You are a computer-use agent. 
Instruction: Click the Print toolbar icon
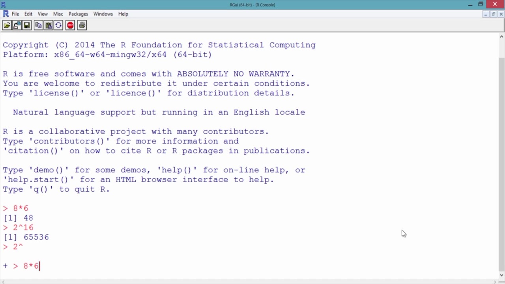pyautogui.click(x=82, y=25)
